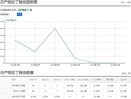131x99 pixels.
Task: Toggle the 日产帕拉丁 legend entry on chart
Action: (x=11, y=20)
